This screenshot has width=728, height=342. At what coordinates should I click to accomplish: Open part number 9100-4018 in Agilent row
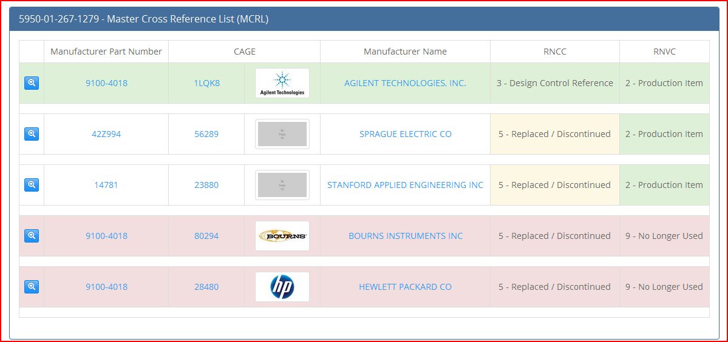(x=106, y=84)
